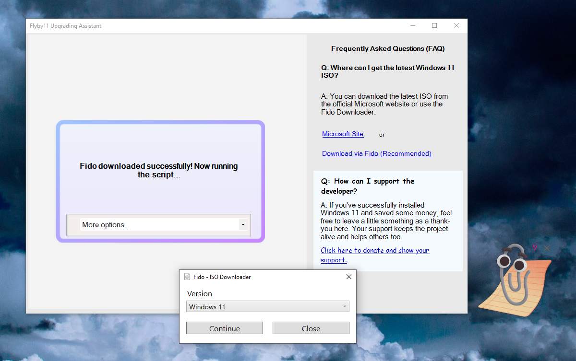Image resolution: width=576 pixels, height=361 pixels.
Task: Click the 'Fido downloaded successfully!' status text
Action: pos(159,170)
